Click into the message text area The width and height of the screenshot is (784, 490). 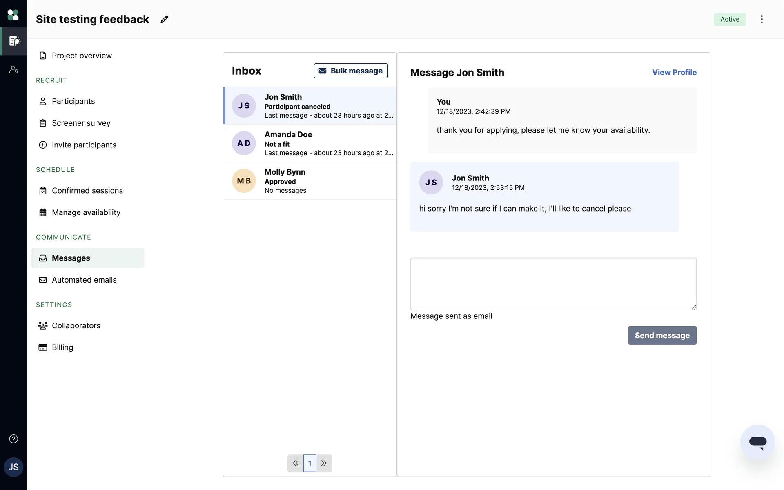click(x=553, y=283)
